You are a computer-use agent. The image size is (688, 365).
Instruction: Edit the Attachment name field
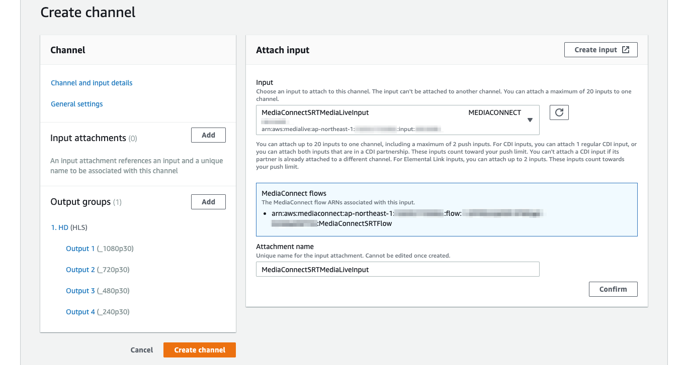pyautogui.click(x=397, y=269)
